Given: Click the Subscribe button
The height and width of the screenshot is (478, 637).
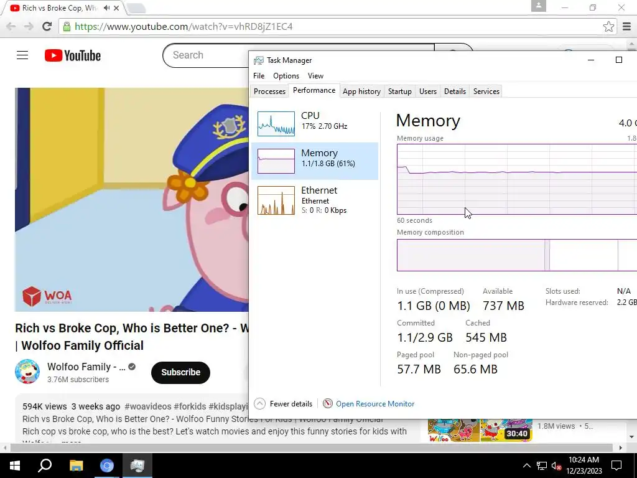Looking at the screenshot, I should coord(180,372).
